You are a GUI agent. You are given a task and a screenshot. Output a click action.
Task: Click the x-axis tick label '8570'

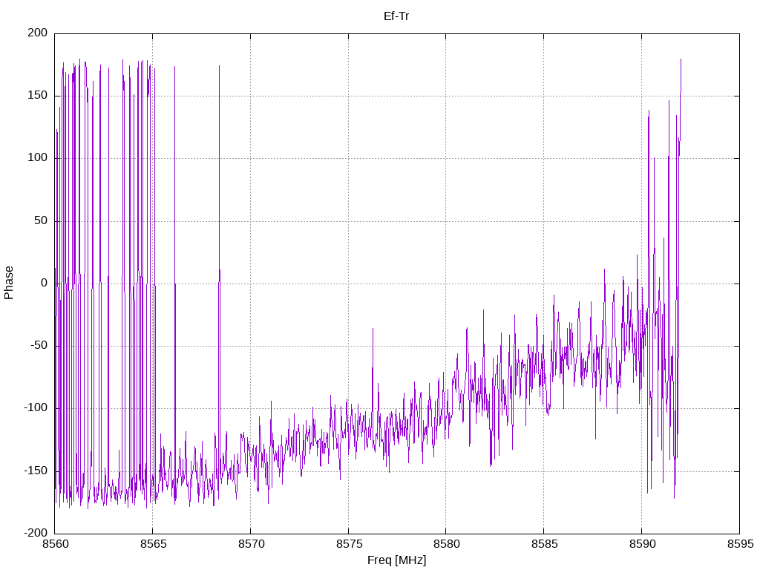251,544
